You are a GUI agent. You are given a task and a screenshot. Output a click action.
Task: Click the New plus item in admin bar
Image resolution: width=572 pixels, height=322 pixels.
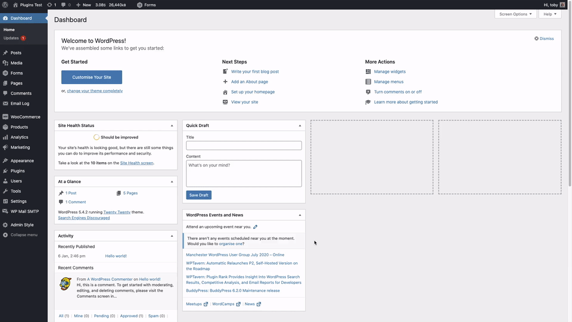(83, 5)
